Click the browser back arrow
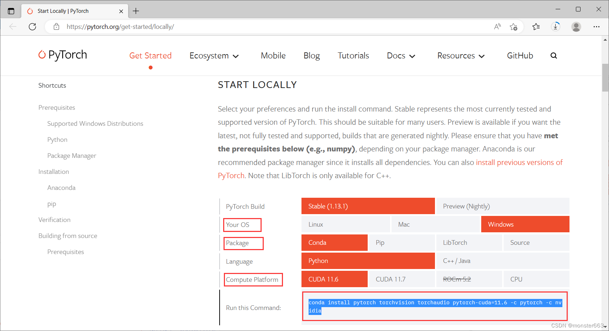Screen dimensions: 609x331 click(13, 27)
